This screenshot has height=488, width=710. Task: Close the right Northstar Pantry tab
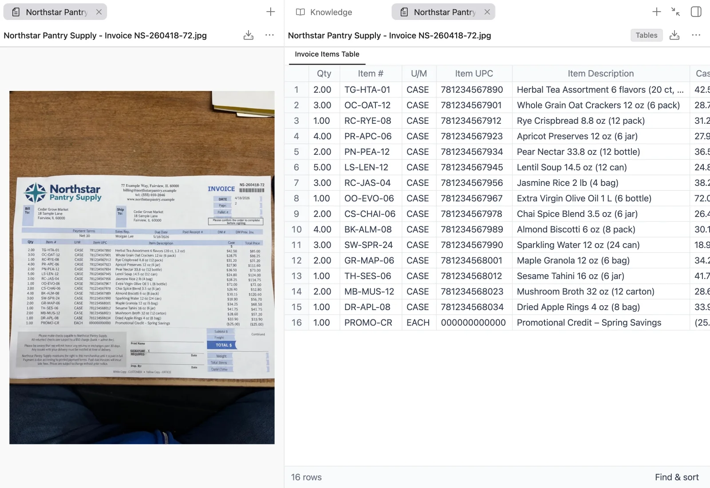487,12
